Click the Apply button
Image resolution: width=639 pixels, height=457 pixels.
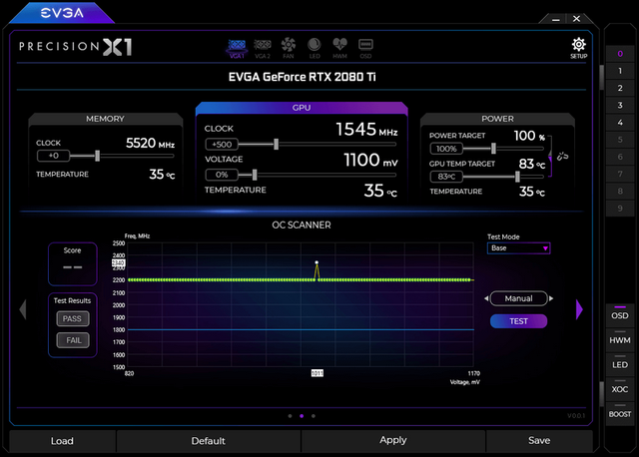pyautogui.click(x=393, y=441)
